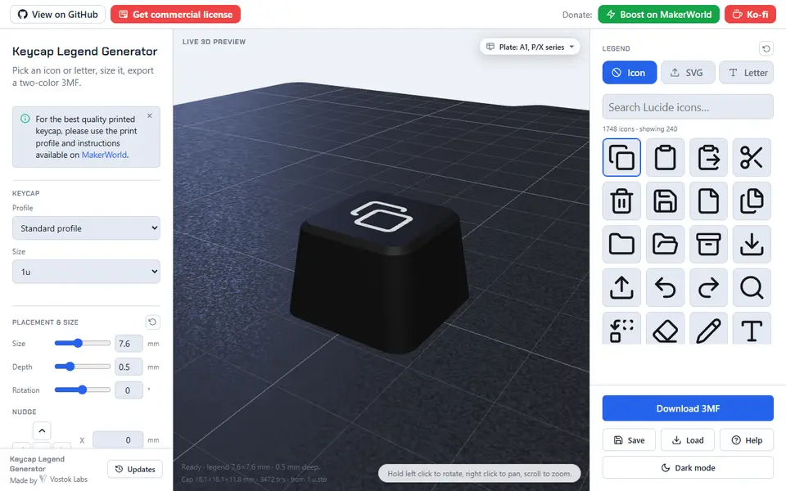Screen dimensions: 786x491
Task: Select the scissors icon
Action: point(752,157)
